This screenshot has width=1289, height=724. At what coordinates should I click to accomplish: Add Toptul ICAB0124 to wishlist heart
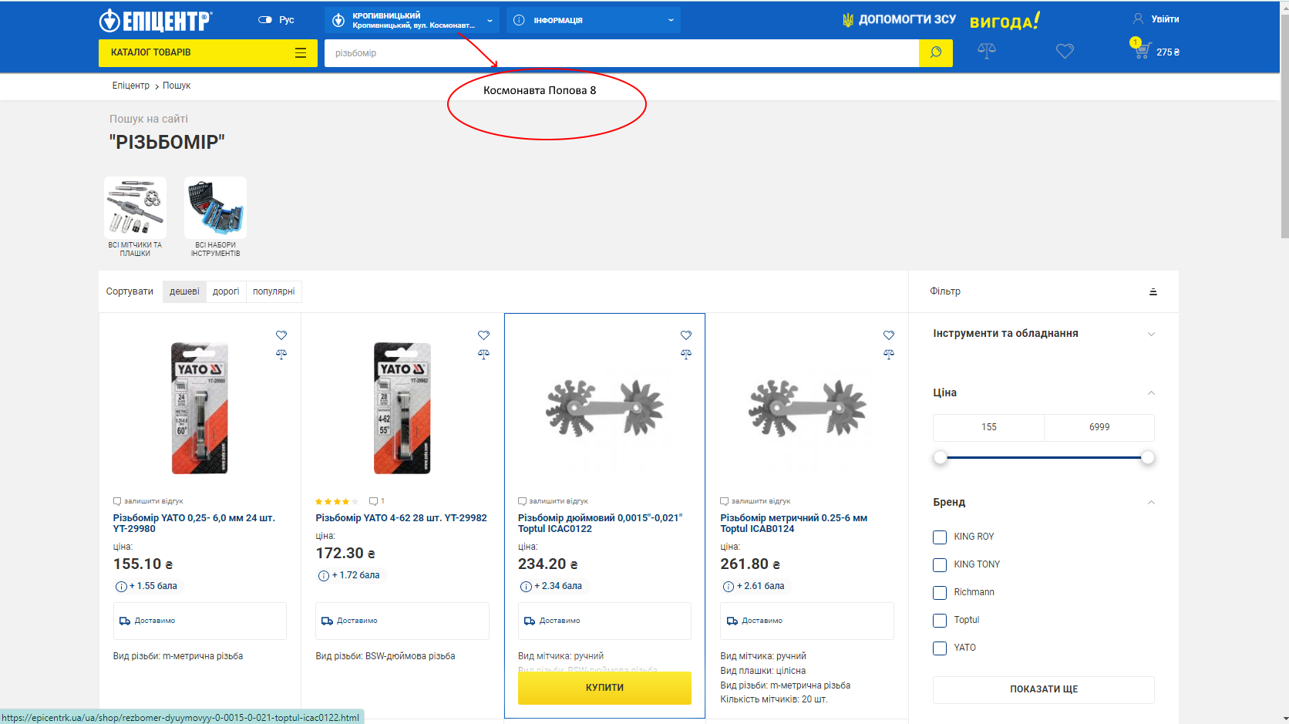889,335
